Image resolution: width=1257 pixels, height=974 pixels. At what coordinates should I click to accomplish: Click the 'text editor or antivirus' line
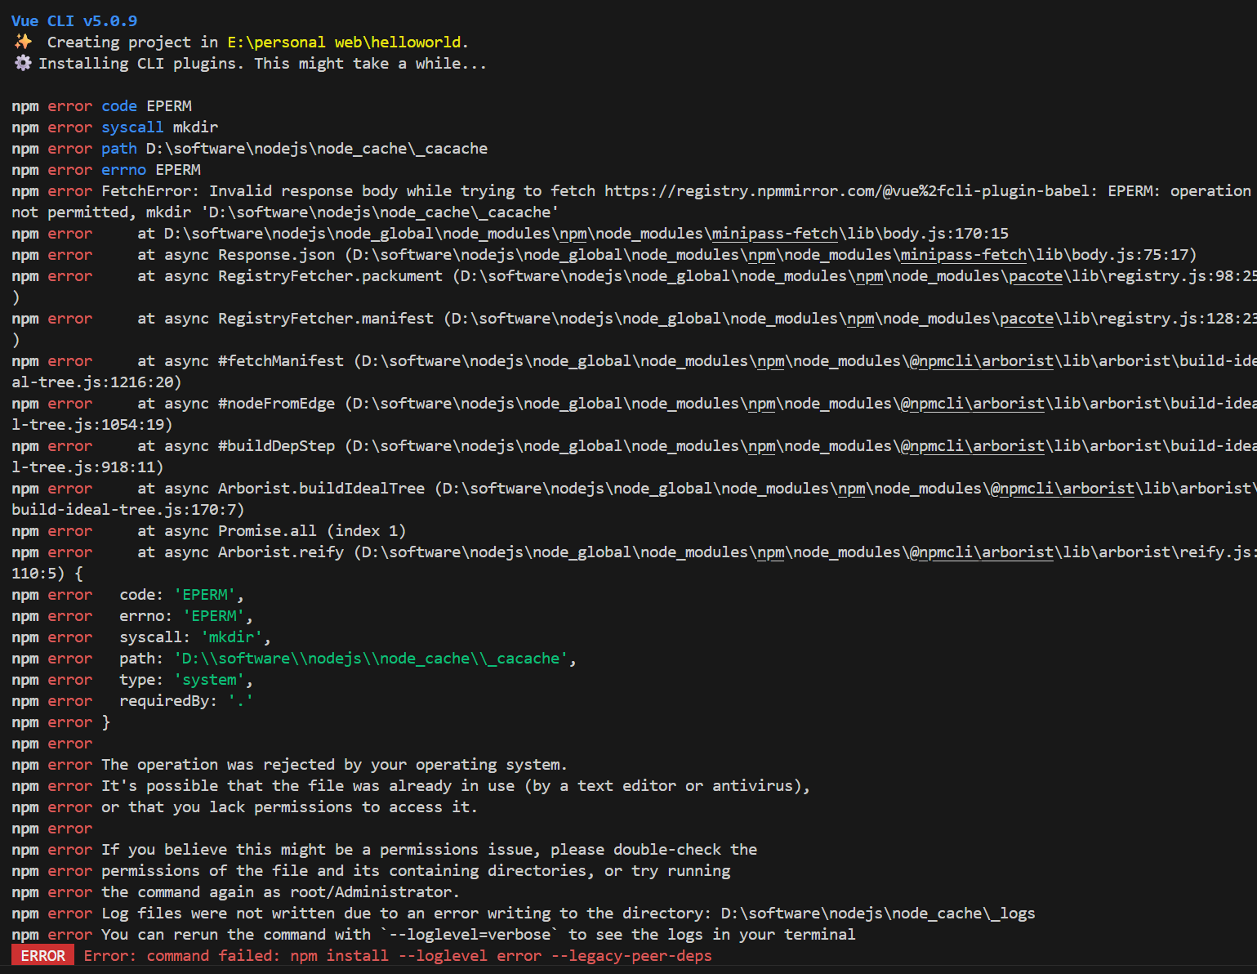point(411,785)
